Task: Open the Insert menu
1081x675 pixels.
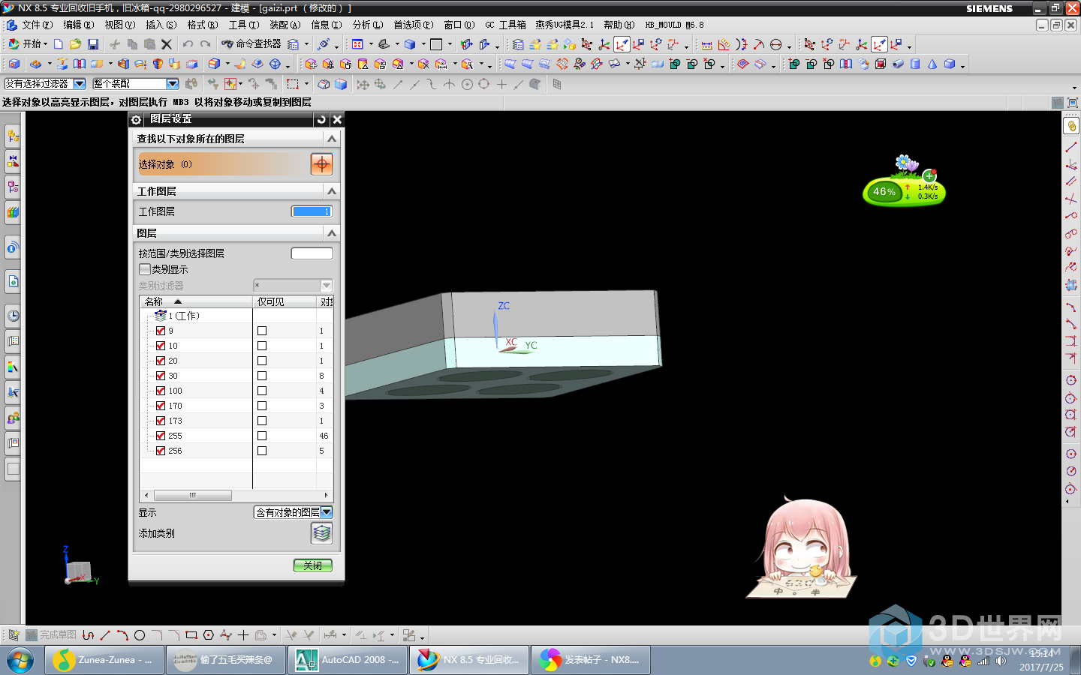Action: pos(161,25)
